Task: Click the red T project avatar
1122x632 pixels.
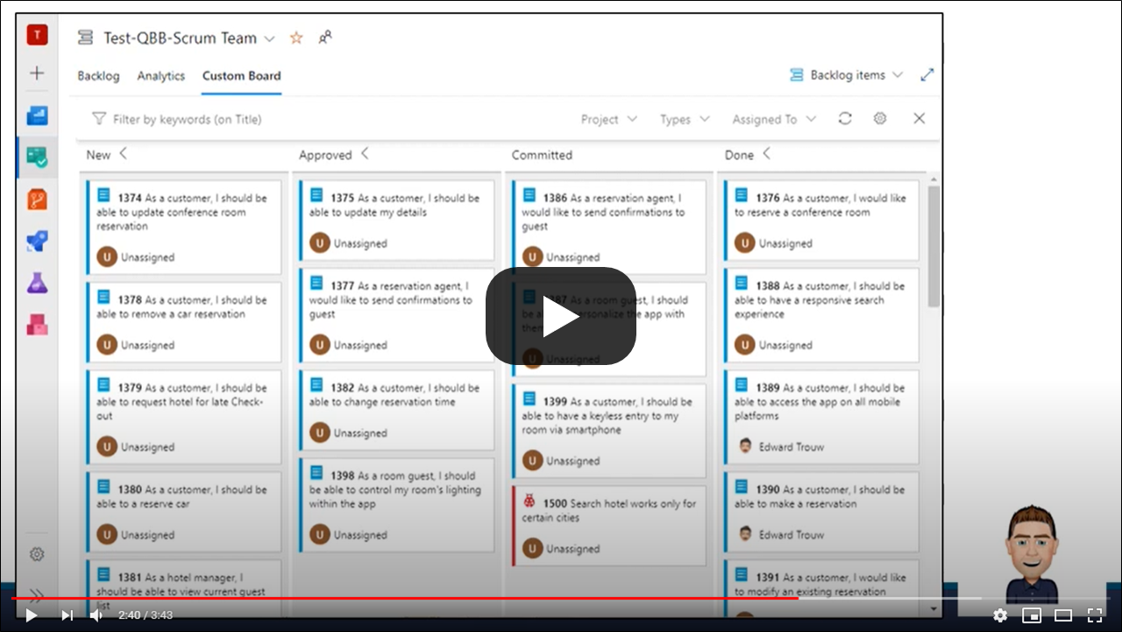Action: [x=37, y=35]
